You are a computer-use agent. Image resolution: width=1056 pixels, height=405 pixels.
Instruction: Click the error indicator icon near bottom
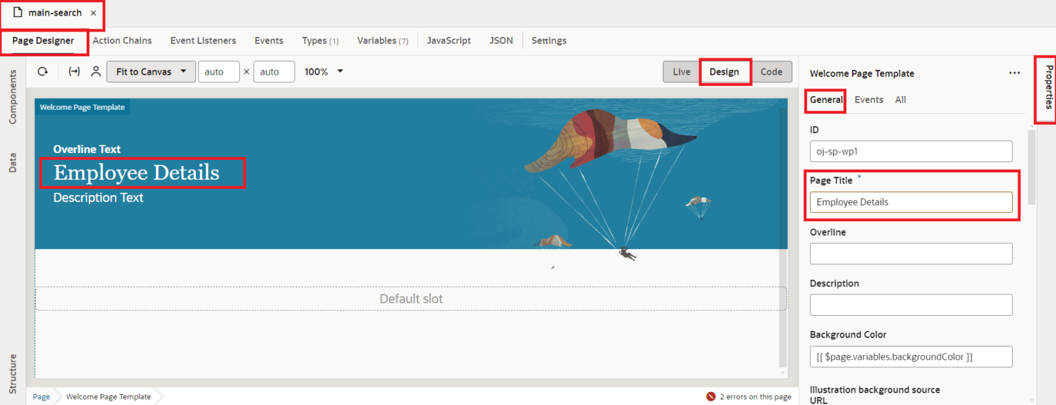pyautogui.click(x=710, y=396)
